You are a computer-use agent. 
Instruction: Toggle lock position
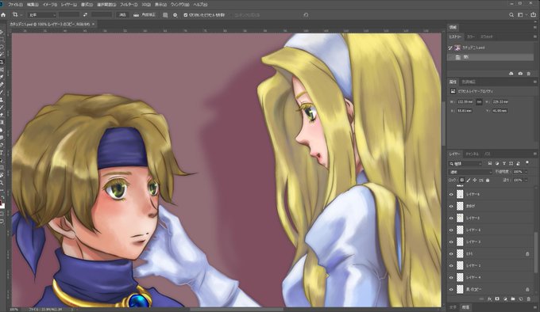pyautogui.click(x=475, y=180)
